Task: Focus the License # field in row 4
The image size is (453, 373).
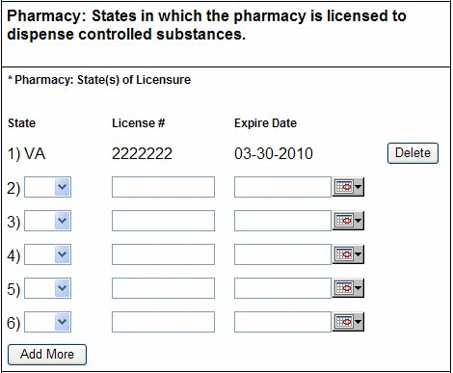Action: 163,254
